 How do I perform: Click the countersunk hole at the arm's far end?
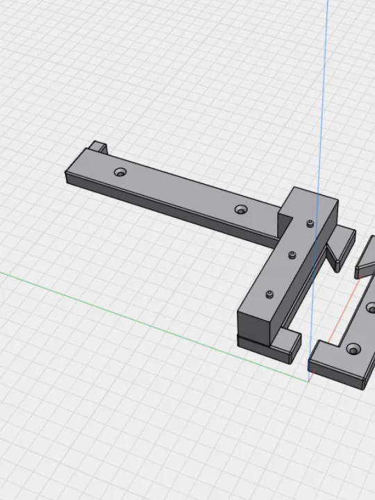(120, 172)
